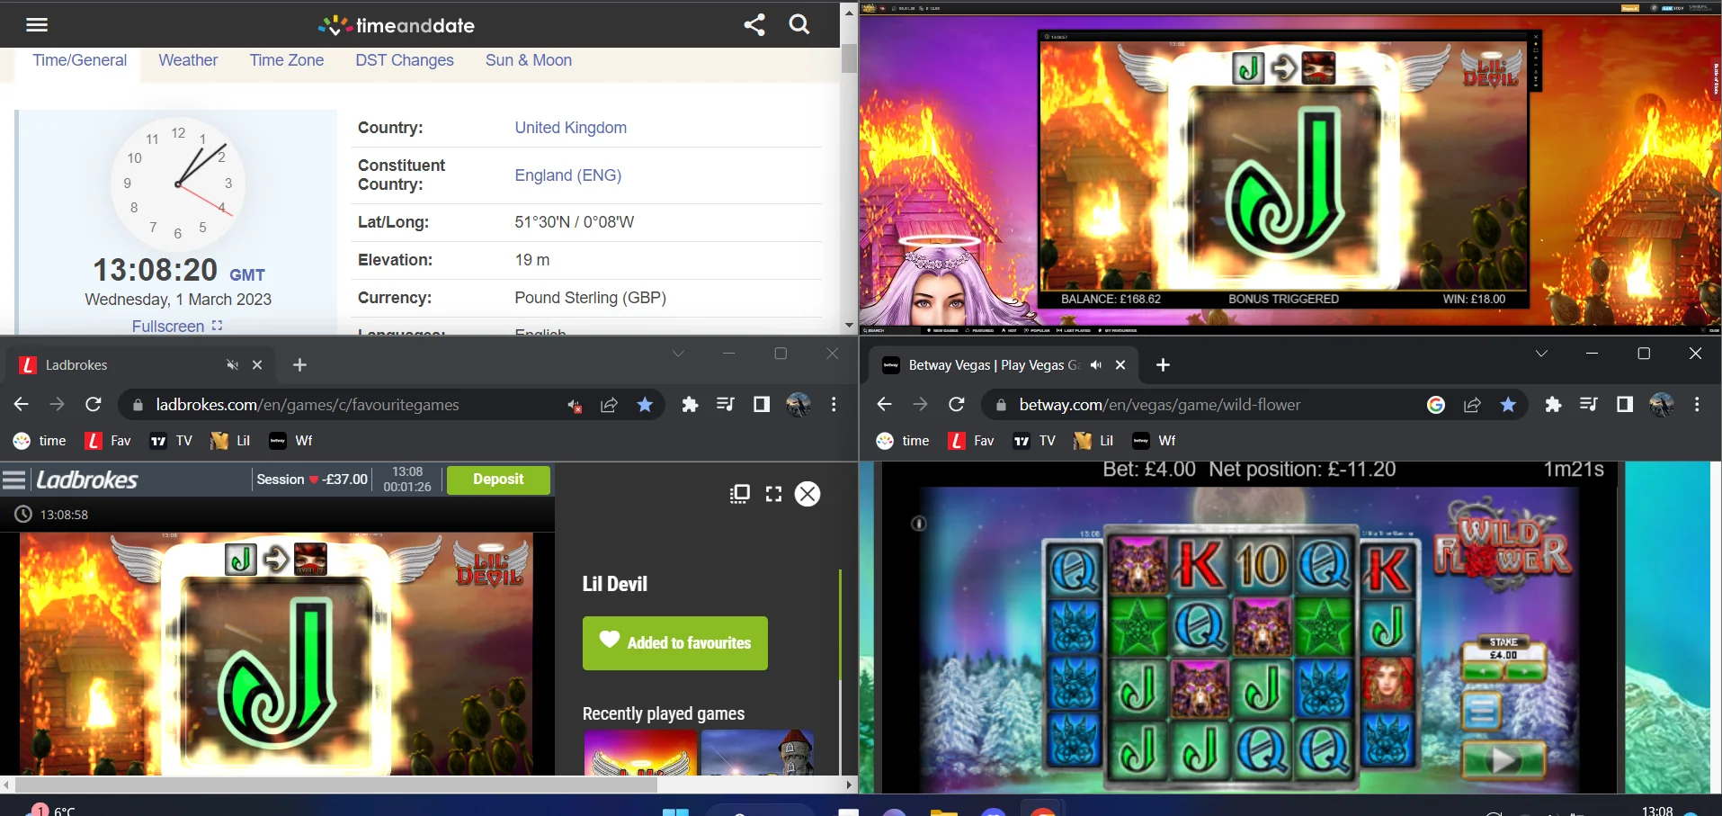The height and width of the screenshot is (816, 1722).
Task: Open Extensions puzzle icon in Betway window
Action: click(1553, 405)
